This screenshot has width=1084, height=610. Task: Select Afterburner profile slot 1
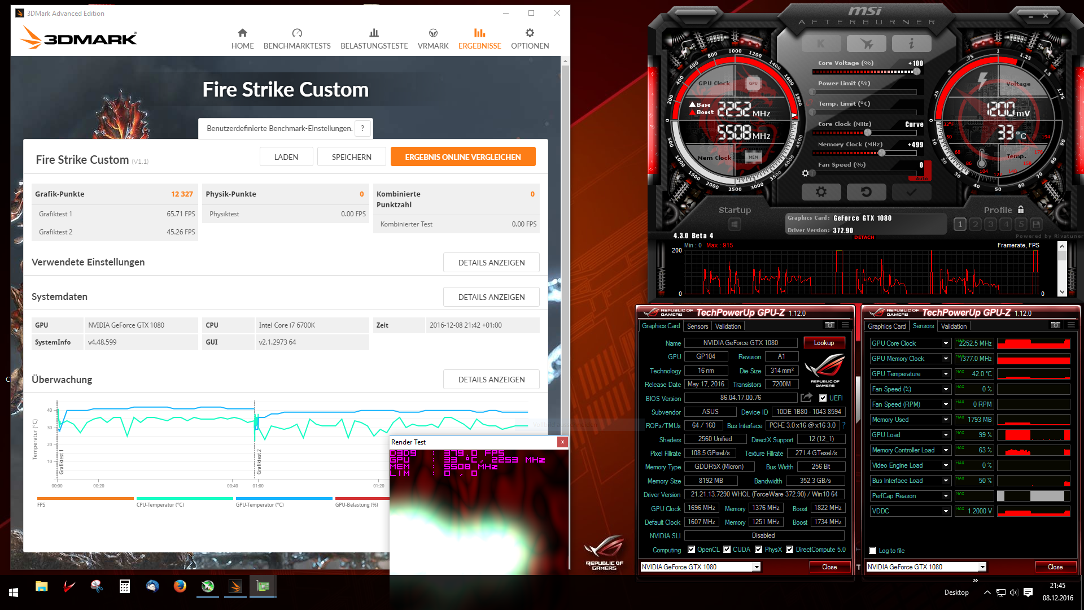pyautogui.click(x=960, y=224)
